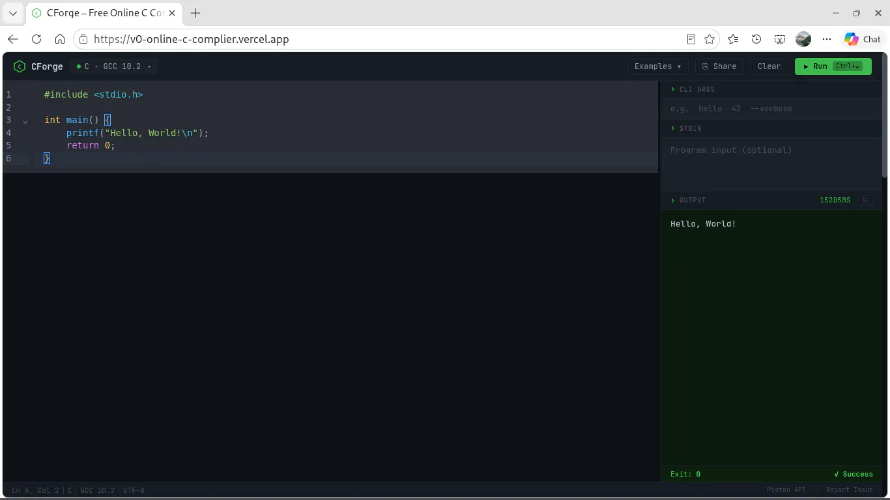Focus the Program input textarea
Image resolution: width=890 pixels, height=500 pixels.
click(771, 163)
